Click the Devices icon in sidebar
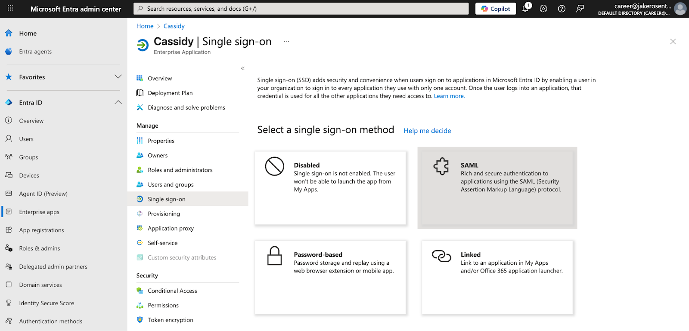 (x=9, y=175)
